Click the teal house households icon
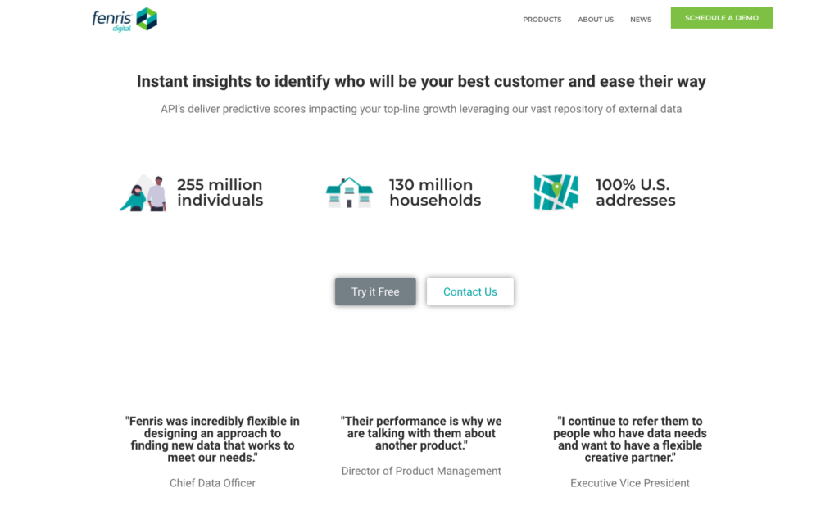The height and width of the screenshot is (506, 839). [349, 192]
